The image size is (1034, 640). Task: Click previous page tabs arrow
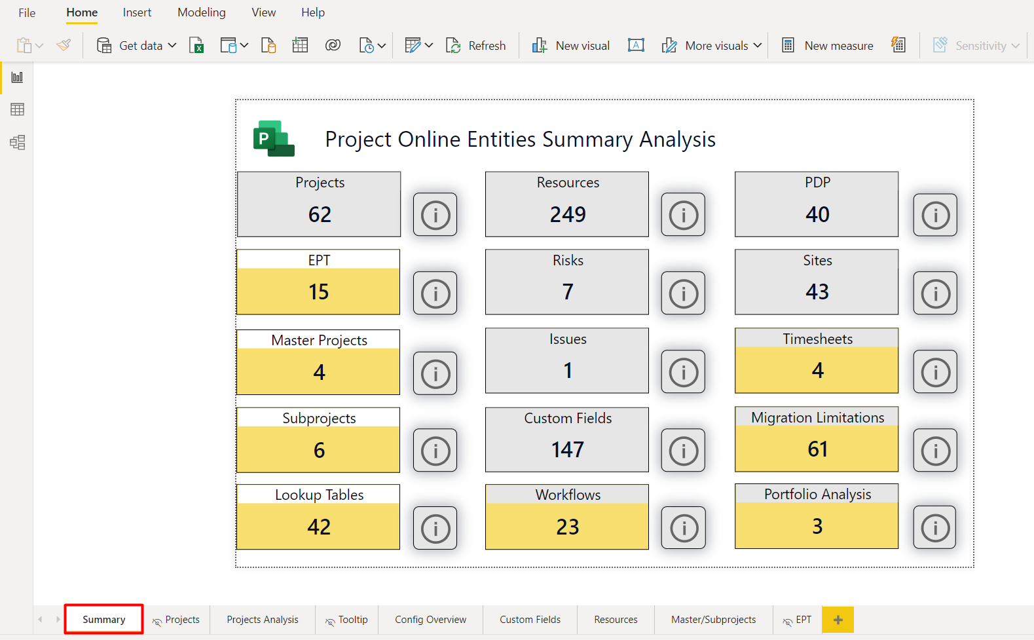pos(41,620)
